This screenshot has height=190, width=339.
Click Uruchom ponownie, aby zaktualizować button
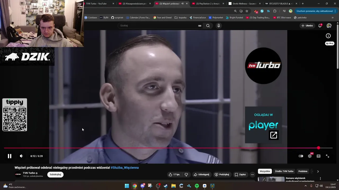(315, 11)
